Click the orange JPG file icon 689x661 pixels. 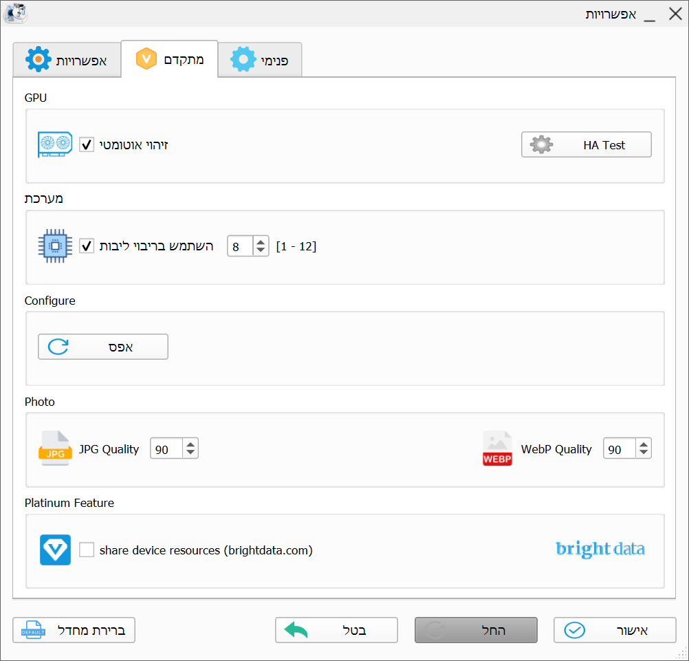coord(55,449)
